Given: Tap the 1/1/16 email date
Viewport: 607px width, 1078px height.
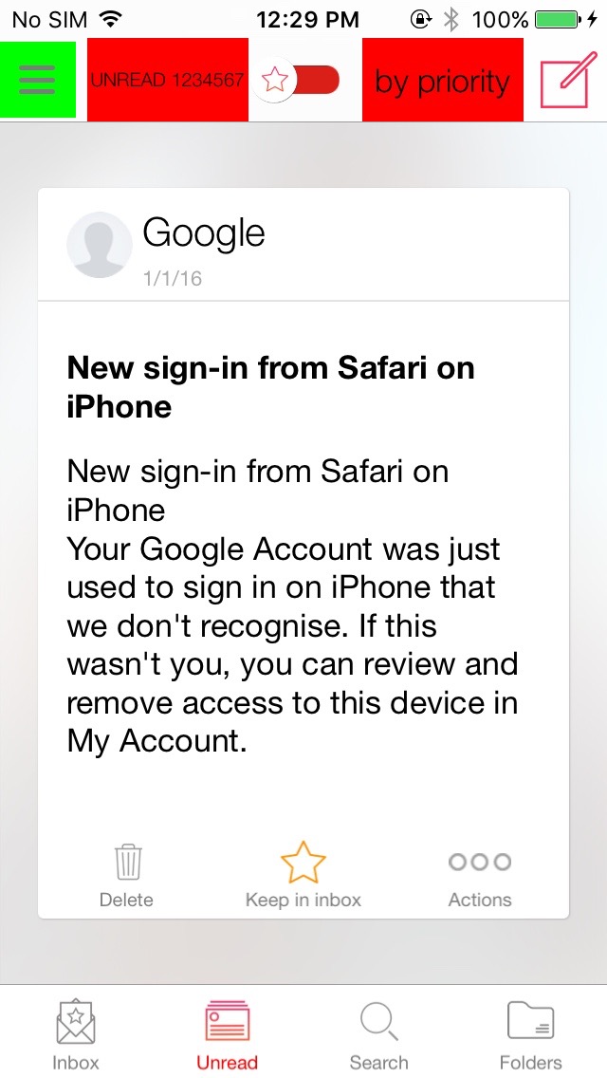Looking at the screenshot, I should [172, 278].
